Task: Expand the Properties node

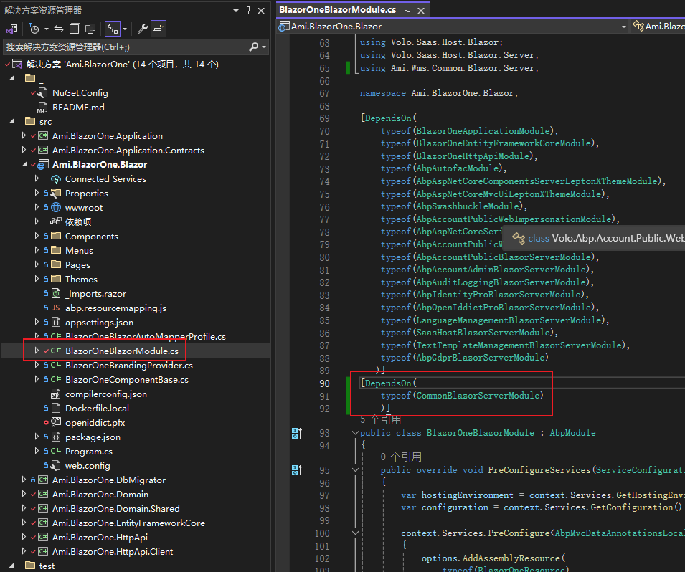Action: 37,193
